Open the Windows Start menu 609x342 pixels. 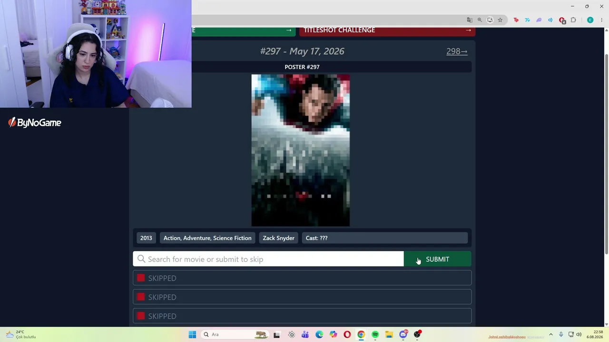point(192,334)
